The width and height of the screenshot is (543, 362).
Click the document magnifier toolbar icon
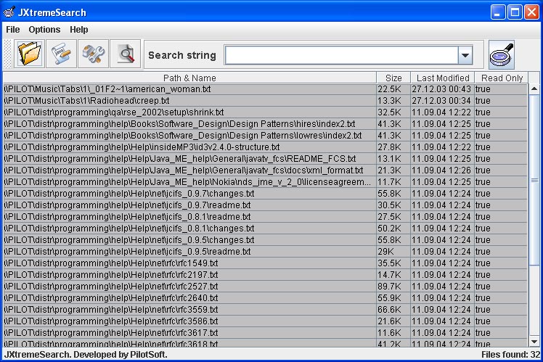(125, 54)
